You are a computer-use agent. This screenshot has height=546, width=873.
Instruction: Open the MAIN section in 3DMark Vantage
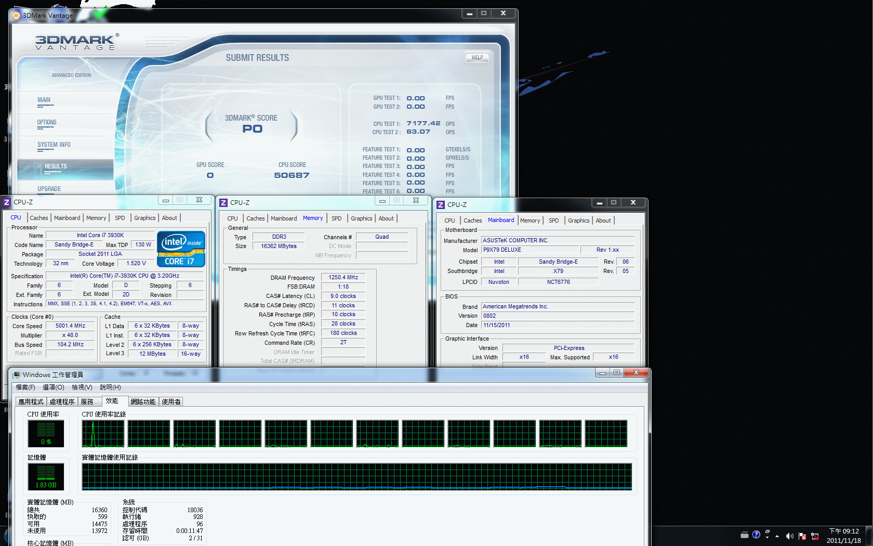point(44,100)
